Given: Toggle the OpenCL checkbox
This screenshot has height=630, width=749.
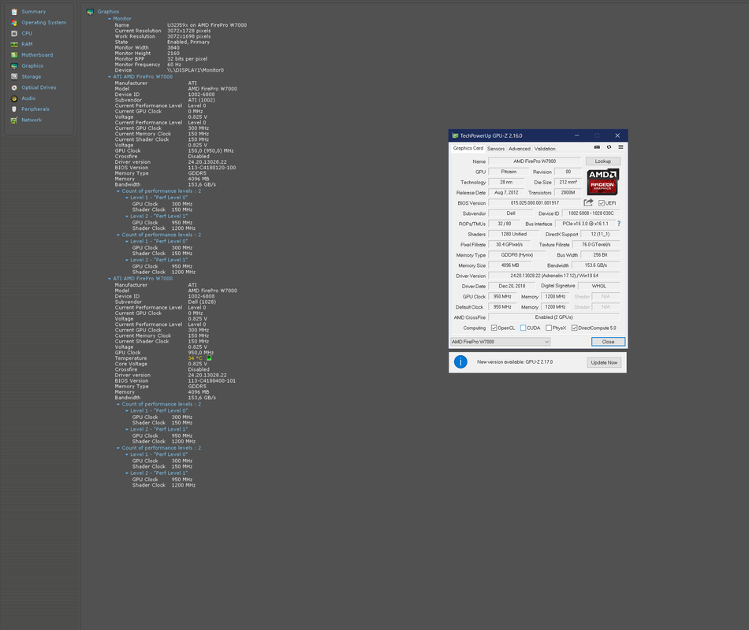Looking at the screenshot, I should coord(494,328).
